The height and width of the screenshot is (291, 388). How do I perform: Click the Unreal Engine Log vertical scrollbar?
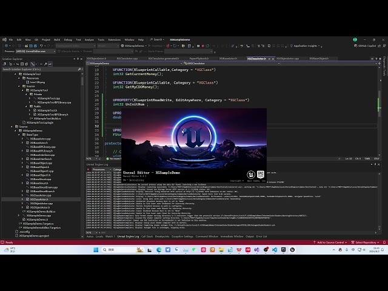click(380, 201)
